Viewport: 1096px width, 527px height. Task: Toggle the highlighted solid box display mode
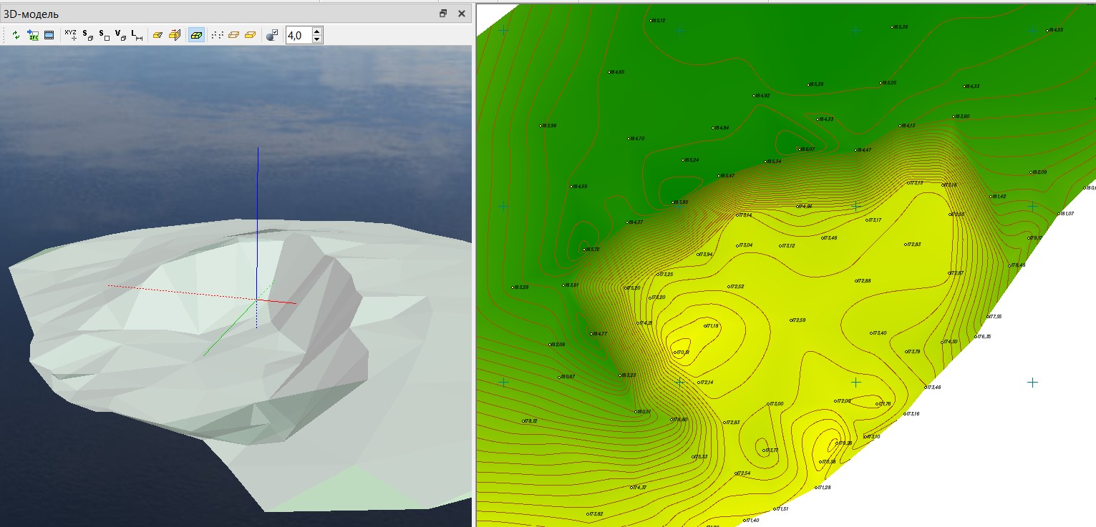[x=195, y=35]
